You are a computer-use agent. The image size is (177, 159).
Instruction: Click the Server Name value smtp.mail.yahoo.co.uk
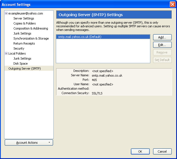(107, 75)
